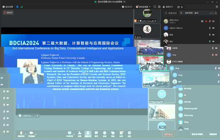This screenshot has height=140, width=220.
Task: Unmute microphone in bottom toolbar
Action: tap(21, 134)
